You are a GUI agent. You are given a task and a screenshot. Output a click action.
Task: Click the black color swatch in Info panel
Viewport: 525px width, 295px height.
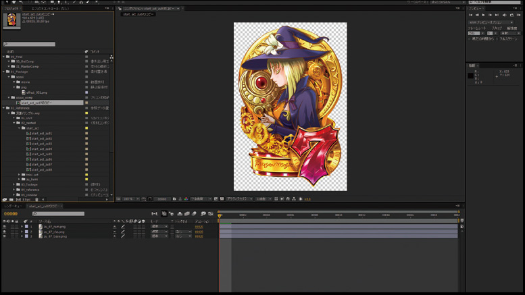(470, 76)
